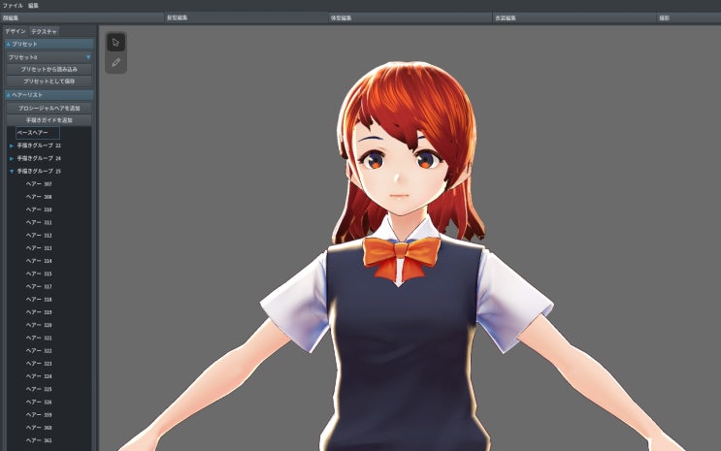Select the テクスチャ sub-tab

pos(44,31)
